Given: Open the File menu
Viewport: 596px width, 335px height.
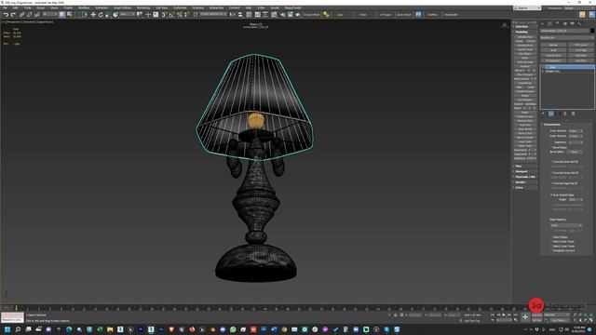Looking at the screenshot, I should (5, 8).
